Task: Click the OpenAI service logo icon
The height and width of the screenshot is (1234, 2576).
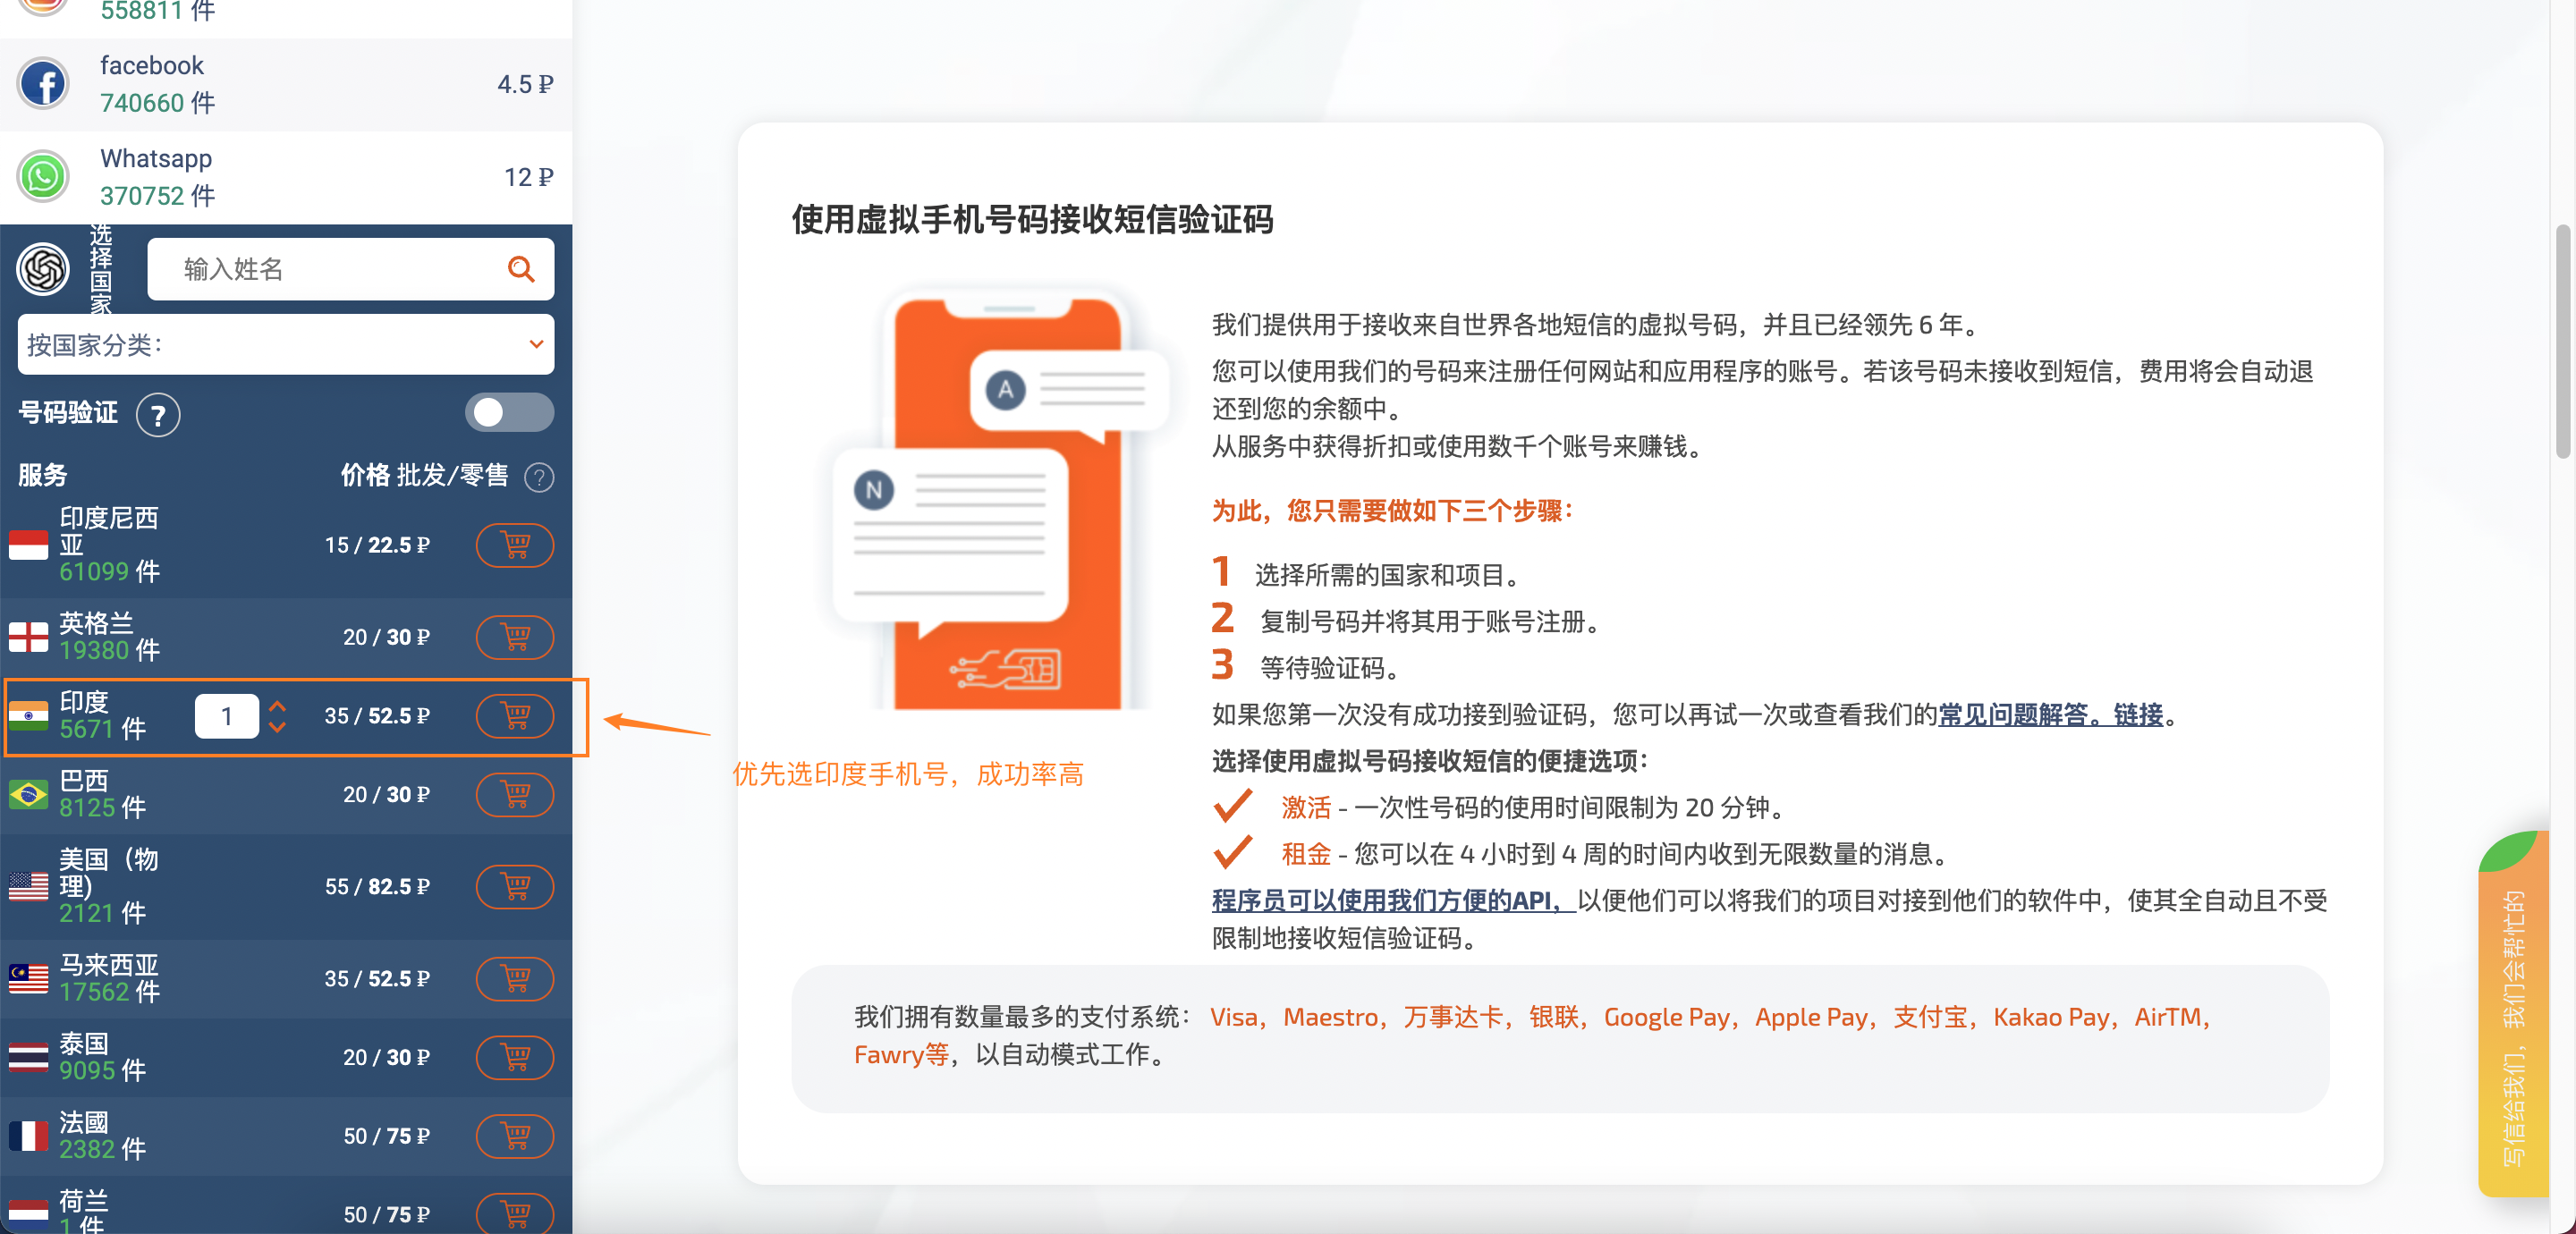Action: (x=43, y=269)
